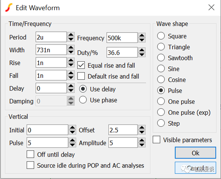This screenshot has width=221, height=179.
Task: Select Sawtooth wave shape
Action: (x=161, y=58)
